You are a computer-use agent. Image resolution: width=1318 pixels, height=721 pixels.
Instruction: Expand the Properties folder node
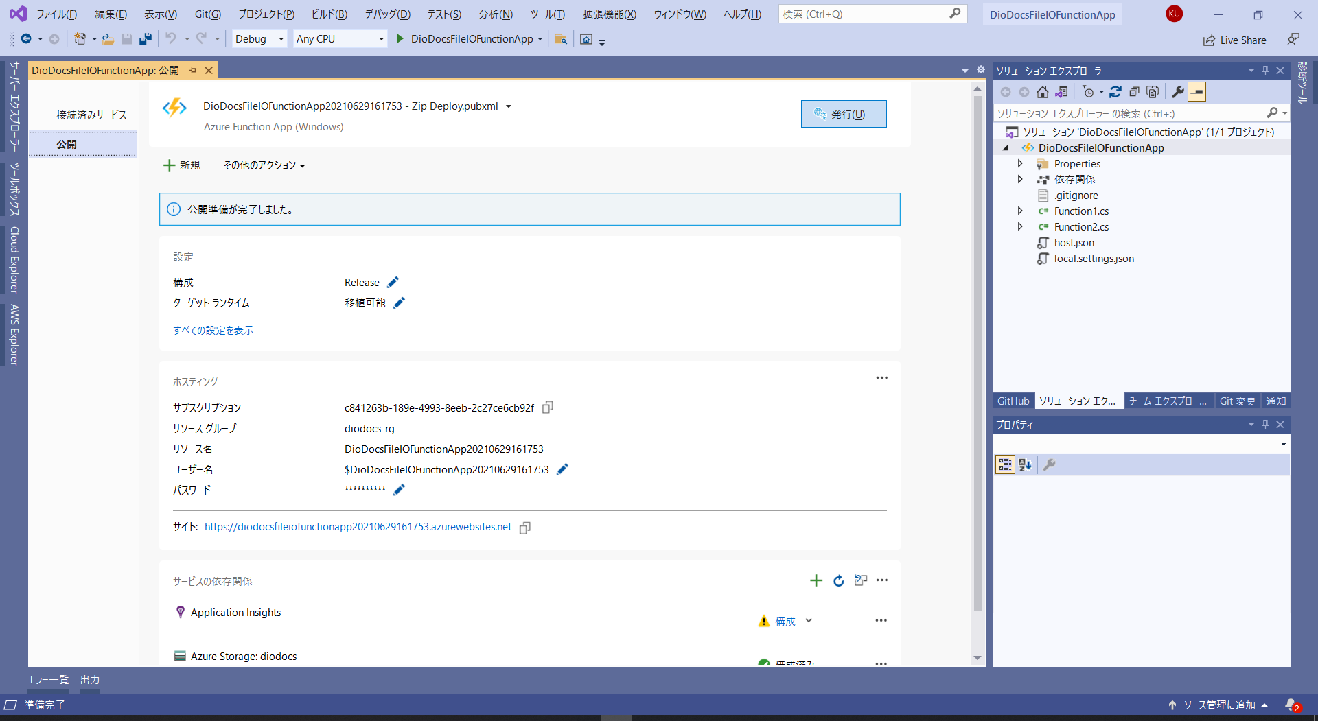1020,163
